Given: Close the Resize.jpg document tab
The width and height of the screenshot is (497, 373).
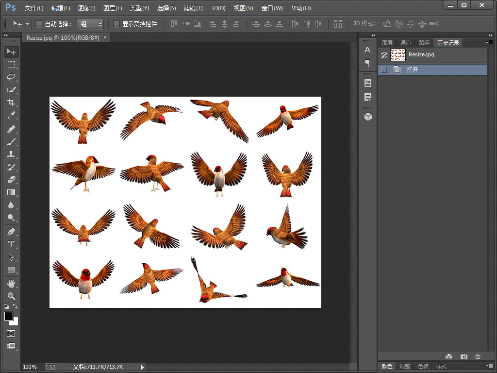Looking at the screenshot, I should (105, 37).
